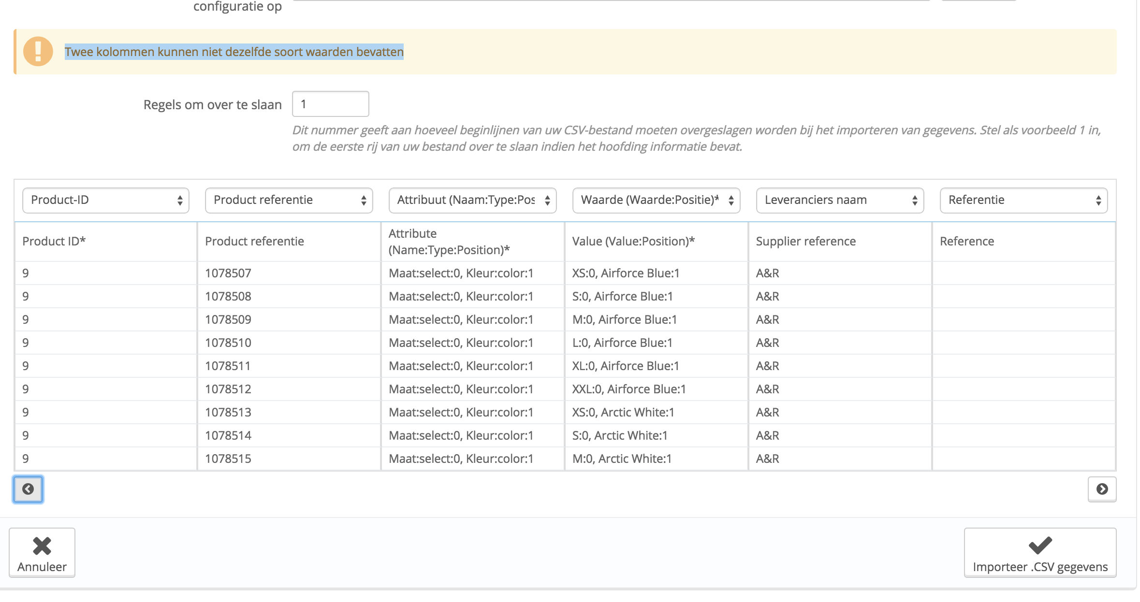Click the orange warning exclamation icon
The height and width of the screenshot is (602, 1140).
tap(38, 51)
